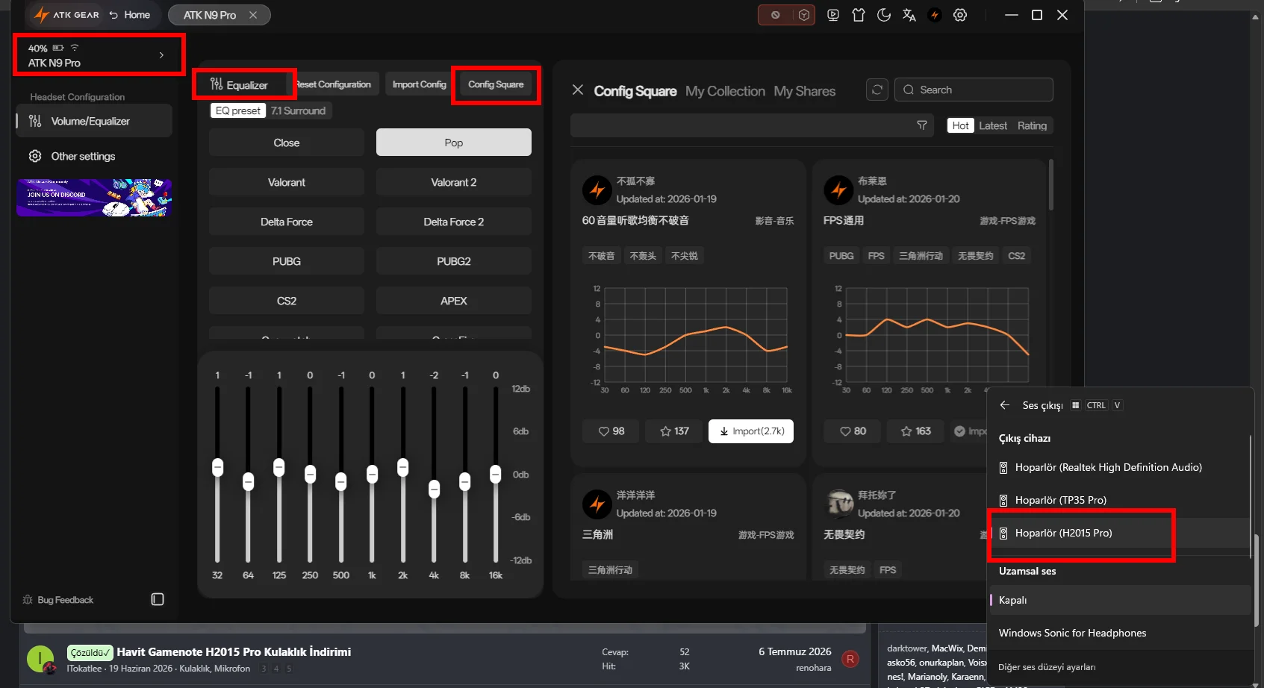This screenshot has height=688, width=1264.
Task: Switch to EQ preset tab
Action: [238, 110]
